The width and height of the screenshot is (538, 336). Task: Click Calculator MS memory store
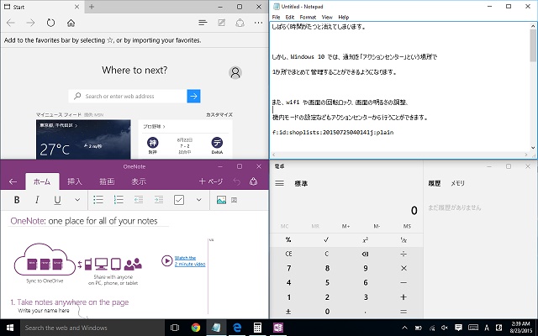(x=407, y=226)
